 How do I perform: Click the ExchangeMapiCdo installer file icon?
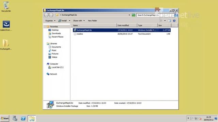pos(75,30)
